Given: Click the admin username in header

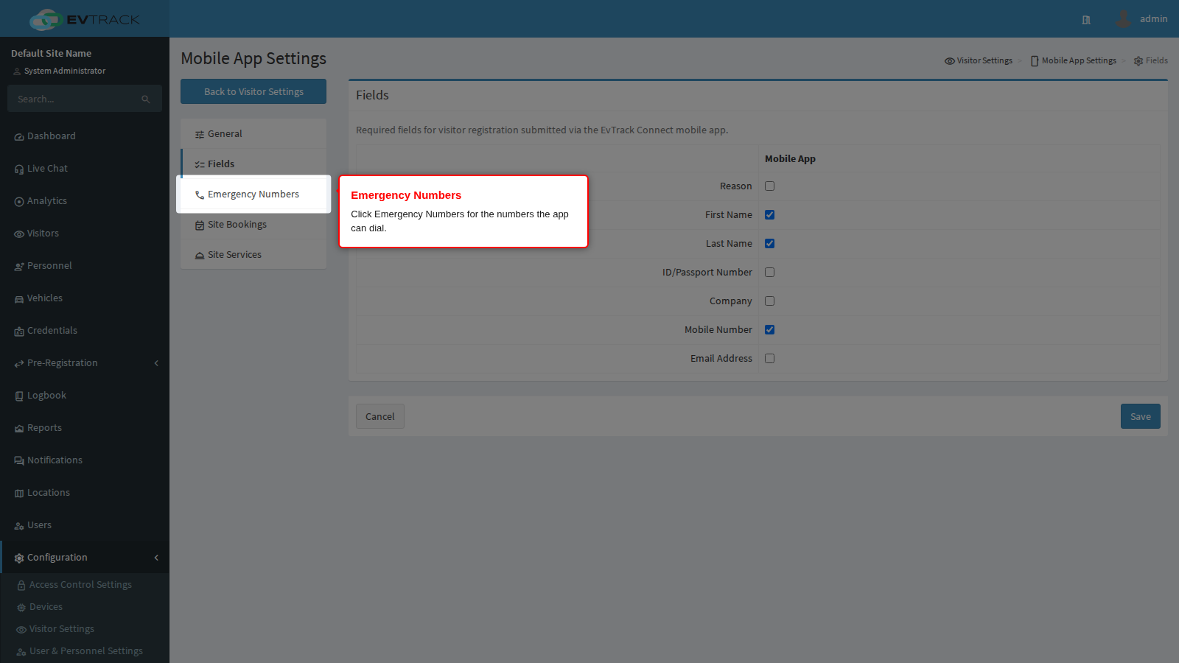Looking at the screenshot, I should (1153, 19).
